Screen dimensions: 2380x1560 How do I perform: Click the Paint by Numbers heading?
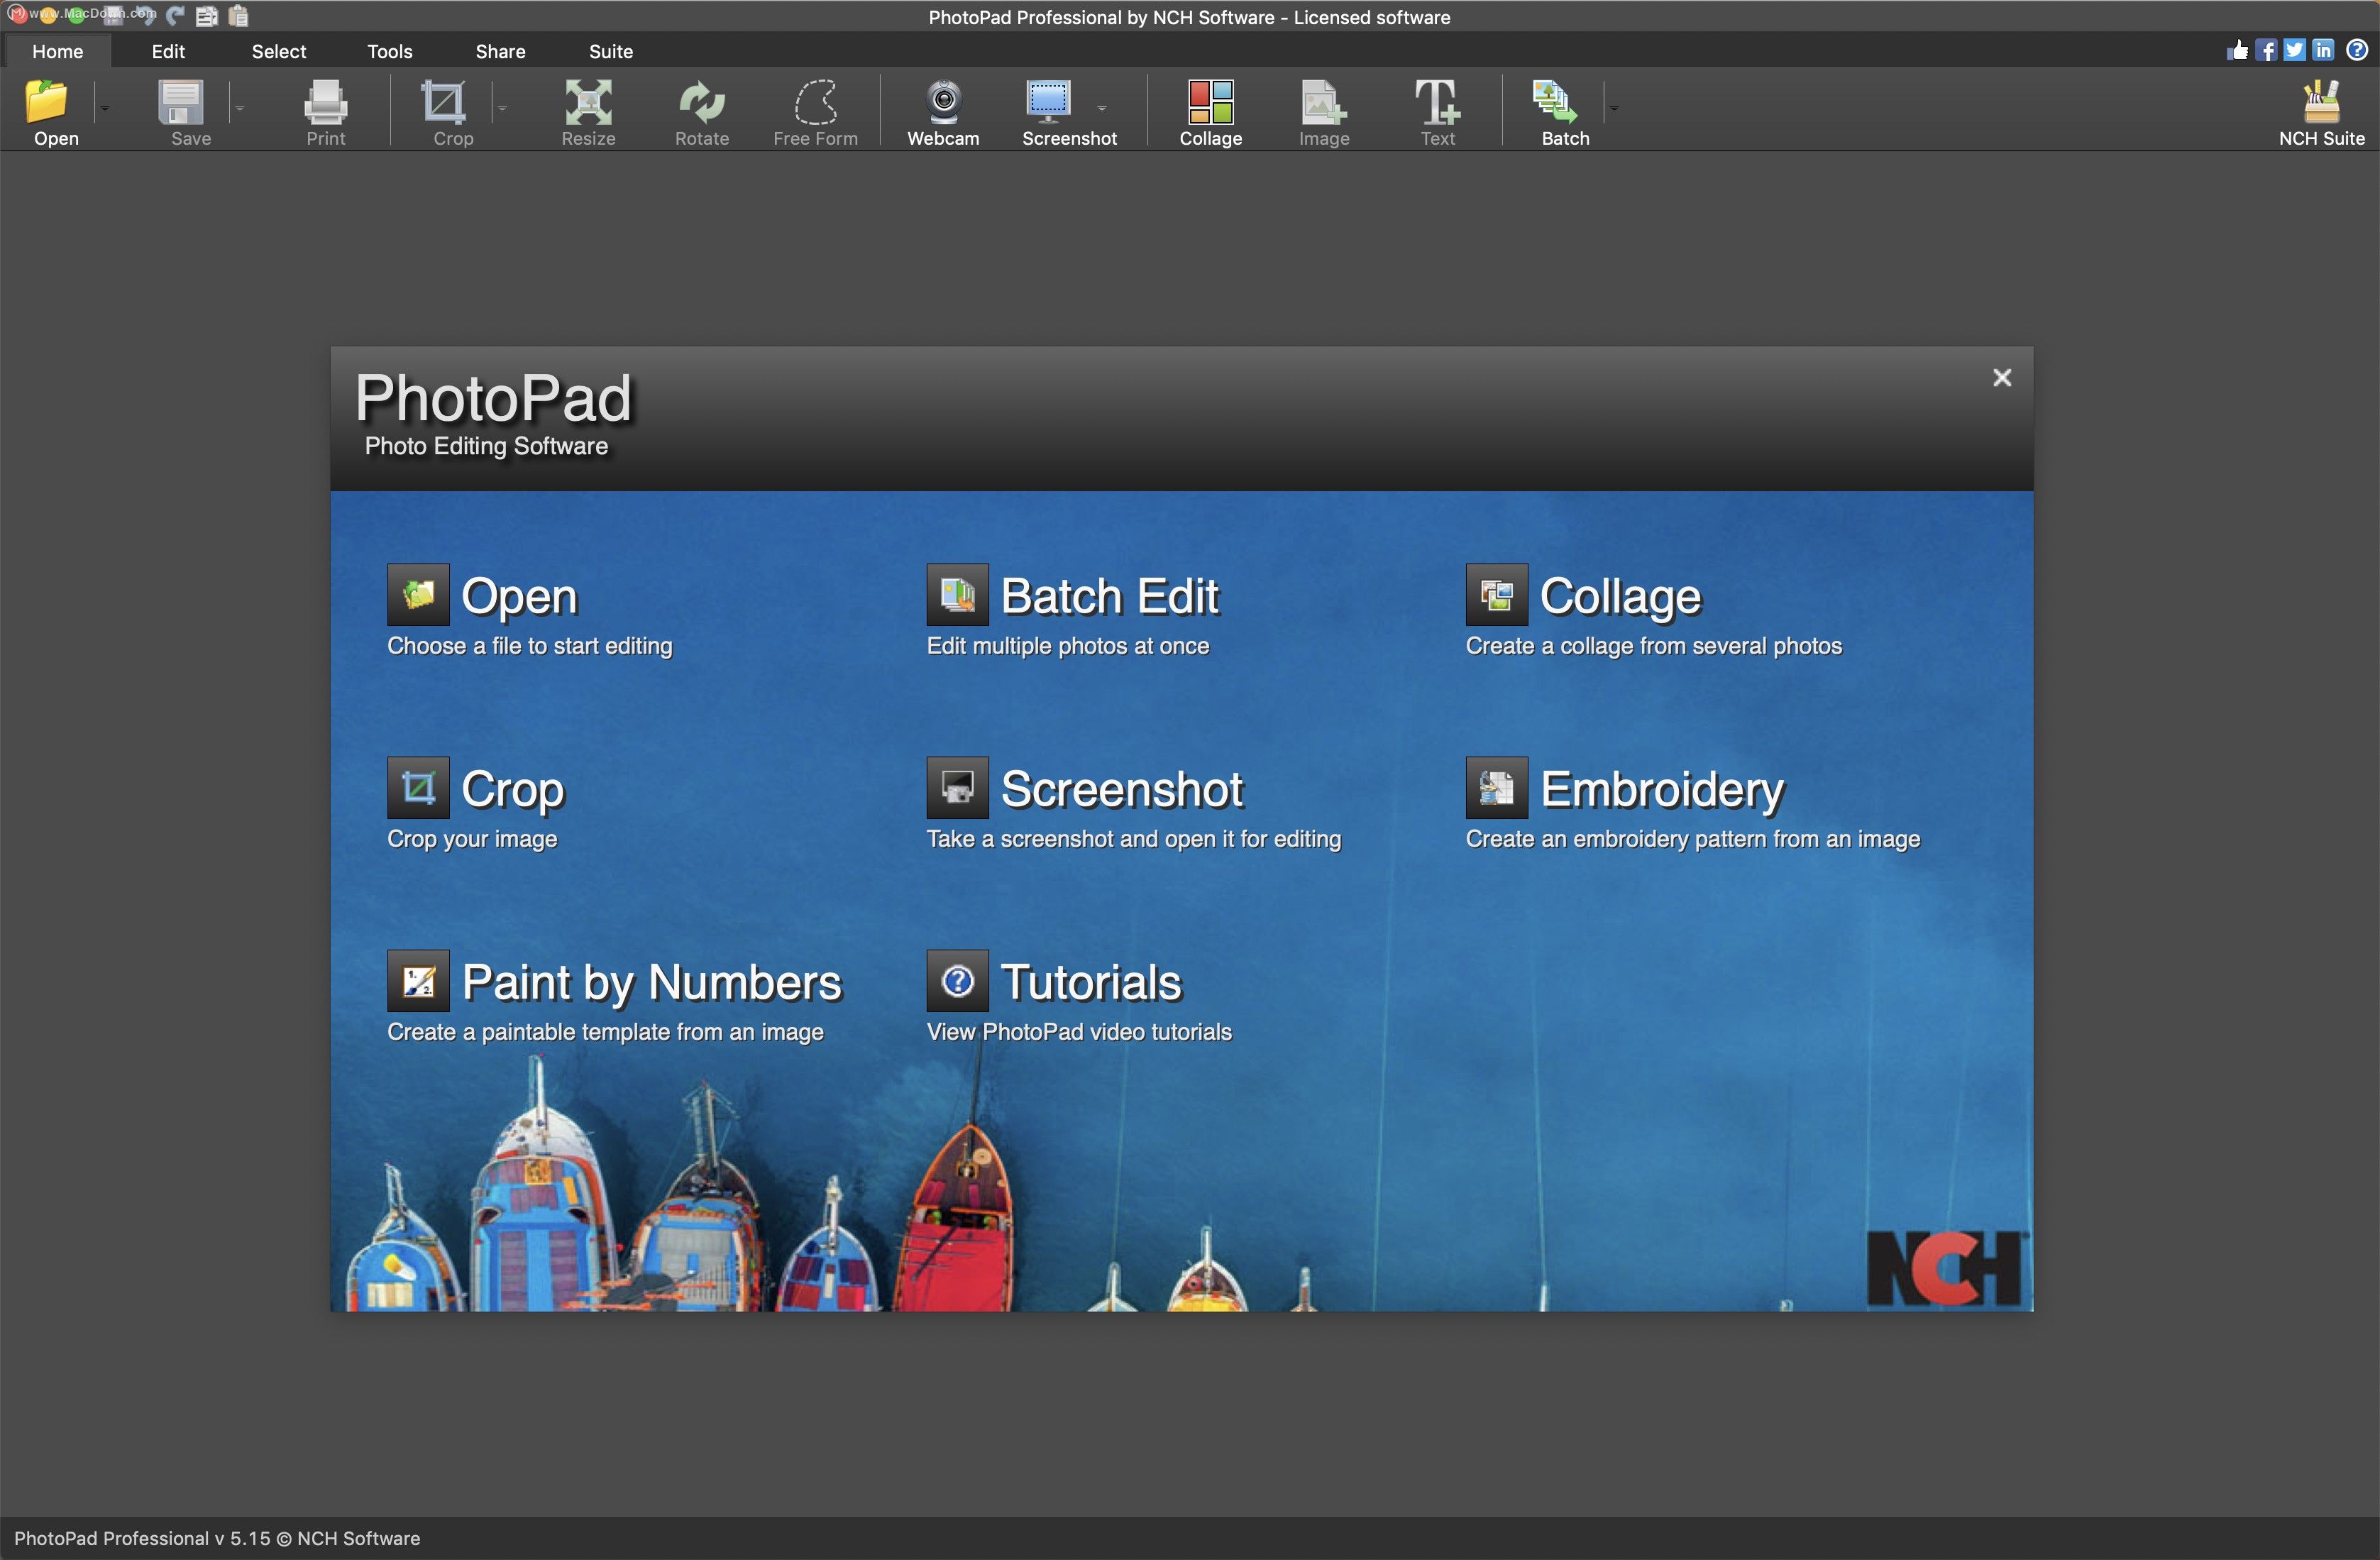(x=652, y=983)
